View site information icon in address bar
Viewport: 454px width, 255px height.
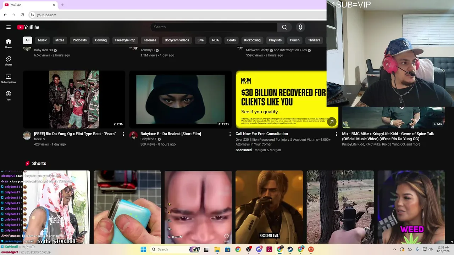[32, 15]
